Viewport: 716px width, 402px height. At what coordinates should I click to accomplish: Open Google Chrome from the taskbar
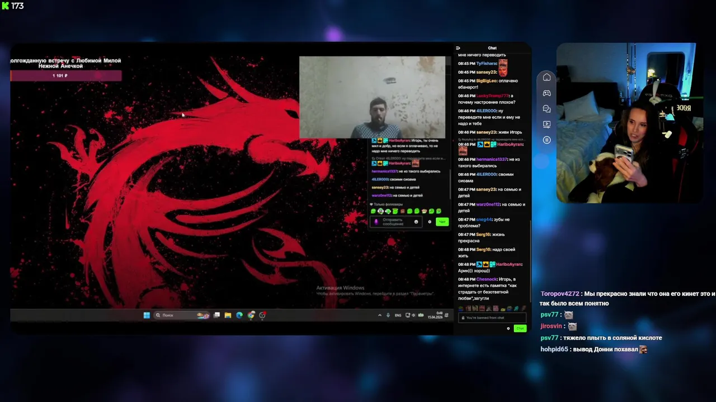coord(251,315)
